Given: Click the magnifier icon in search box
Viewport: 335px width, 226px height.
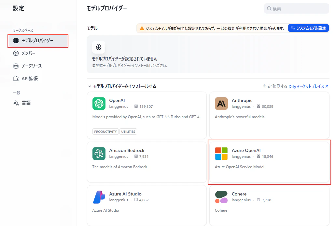Looking at the screenshot, I should 269,8.
